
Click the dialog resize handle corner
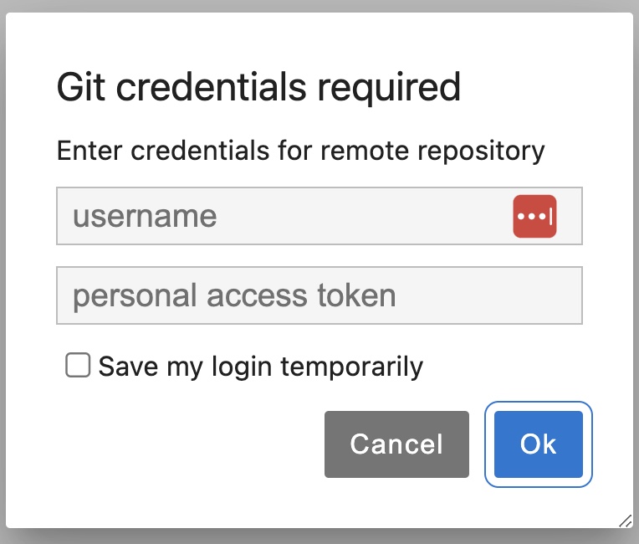(625, 521)
